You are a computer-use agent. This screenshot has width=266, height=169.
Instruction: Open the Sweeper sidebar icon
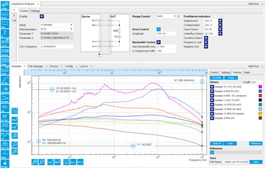(5, 98)
